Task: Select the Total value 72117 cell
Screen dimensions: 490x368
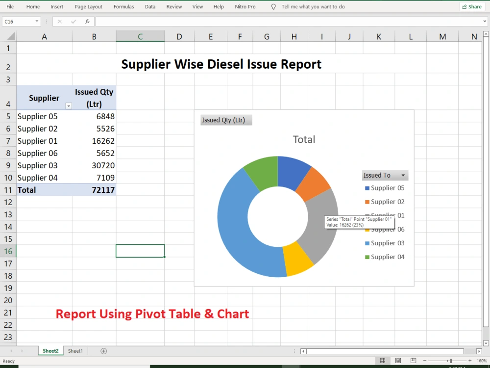Action: (94, 190)
